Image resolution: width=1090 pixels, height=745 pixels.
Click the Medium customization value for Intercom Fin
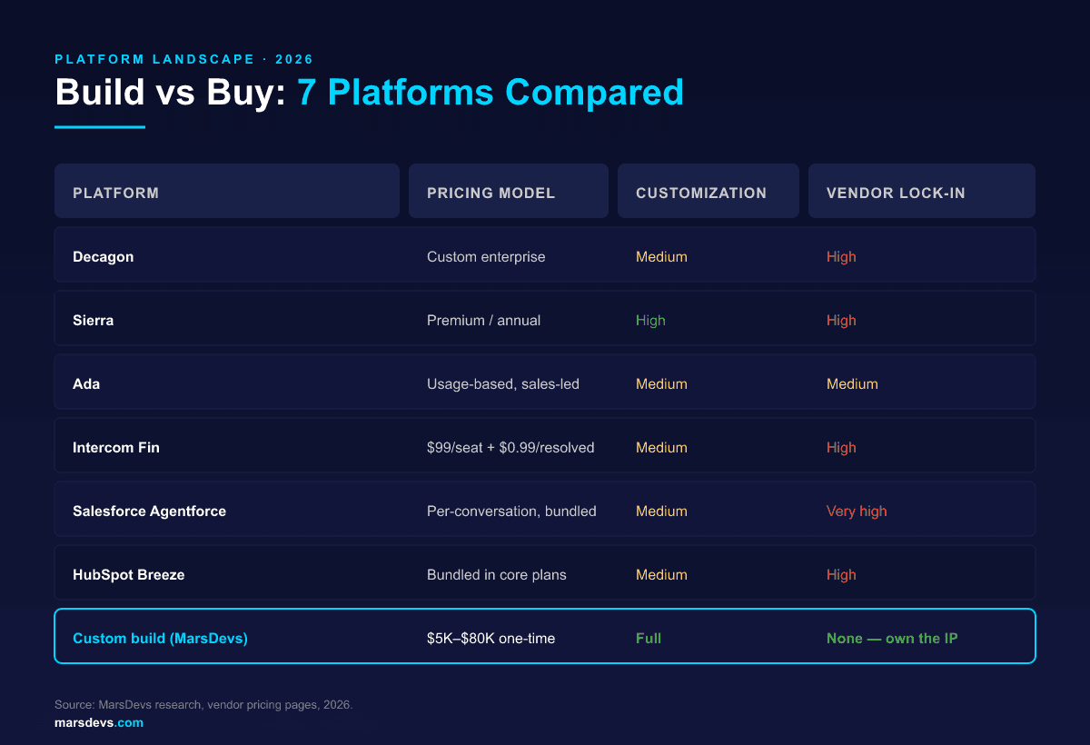(661, 448)
